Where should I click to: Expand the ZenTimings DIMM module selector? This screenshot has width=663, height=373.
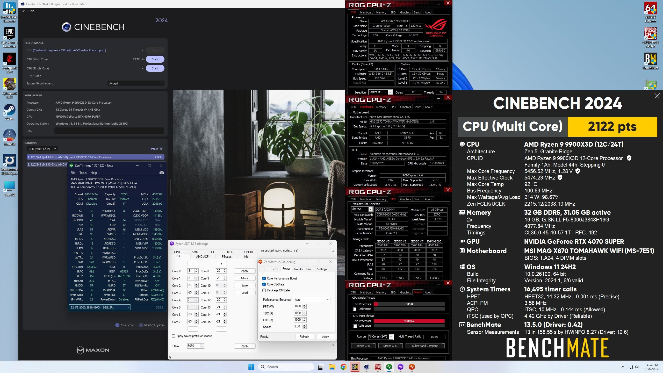tap(99, 307)
